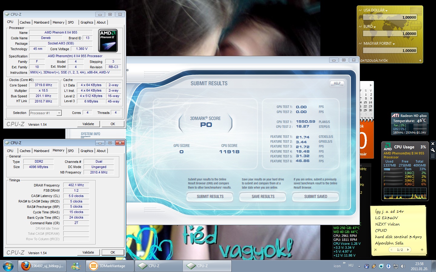Click the Ram usage bar in CPU gadget
The height and width of the screenshot is (272, 436).
394,169
